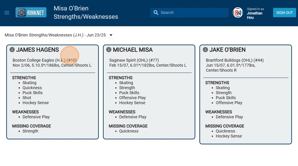Viewport: 298px width, 166px height.
Task: Click the RinkNet logo
Action: pyautogui.click(x=31, y=12)
